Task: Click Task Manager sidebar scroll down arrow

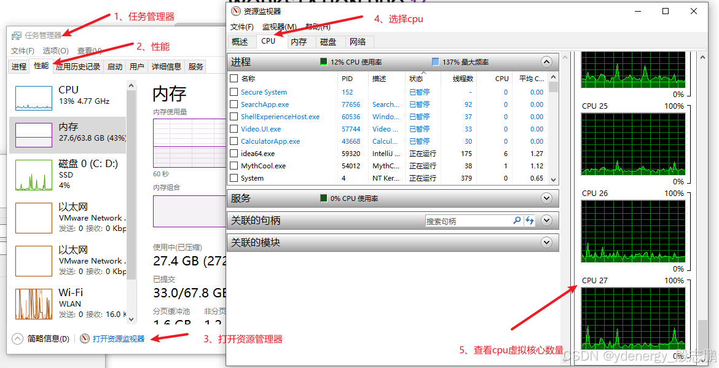Action: point(132,319)
